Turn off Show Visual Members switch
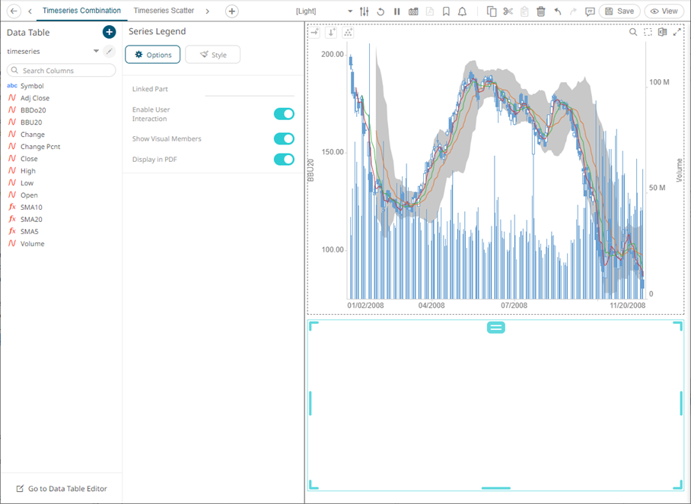 (x=284, y=139)
